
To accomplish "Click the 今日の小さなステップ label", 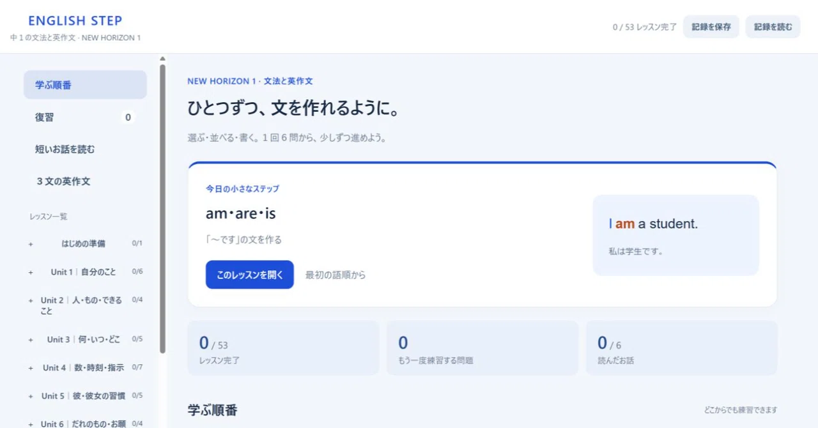I will pos(242,189).
